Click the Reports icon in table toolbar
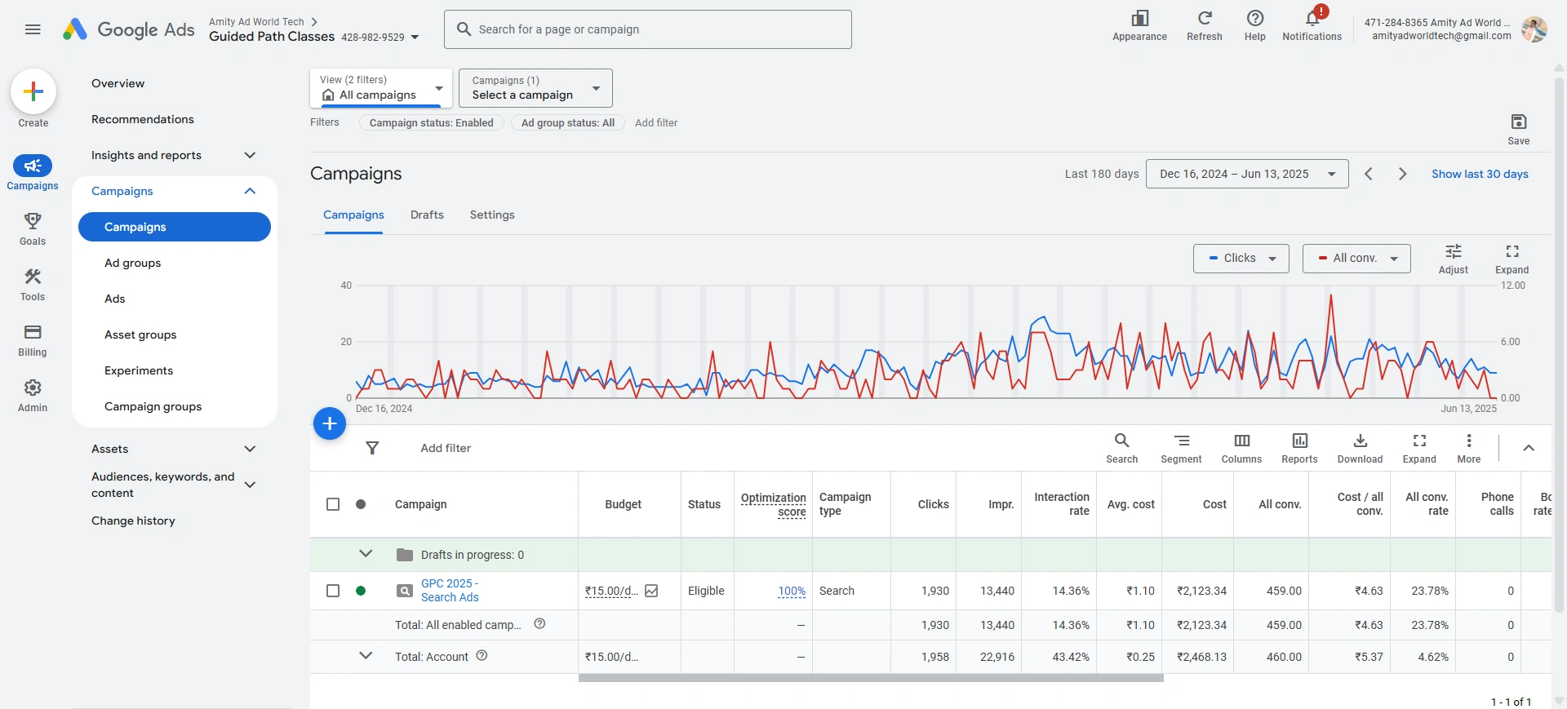 tap(1299, 448)
